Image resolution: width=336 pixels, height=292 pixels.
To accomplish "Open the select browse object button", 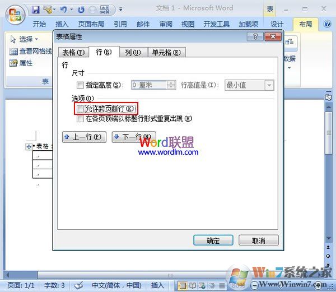I will (328, 256).
